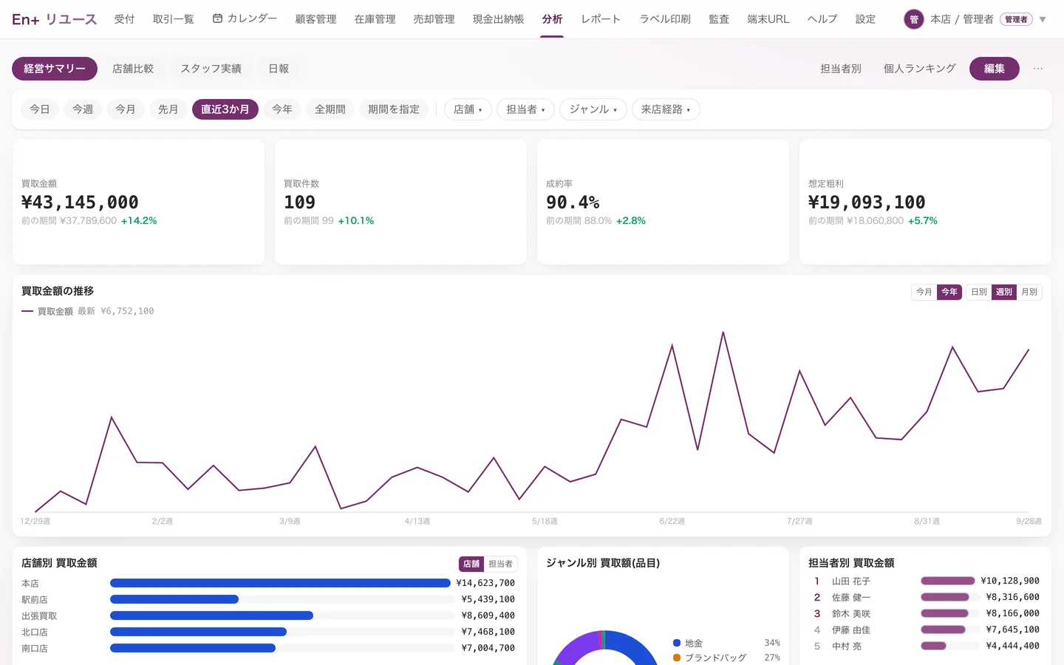Click the 成約率 90.4% card
The image size is (1064, 665).
[663, 202]
